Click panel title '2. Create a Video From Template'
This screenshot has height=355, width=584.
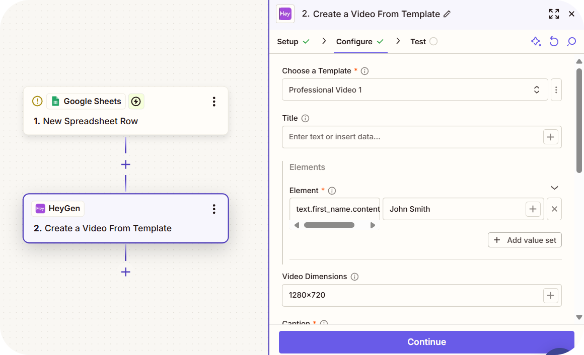(371, 14)
